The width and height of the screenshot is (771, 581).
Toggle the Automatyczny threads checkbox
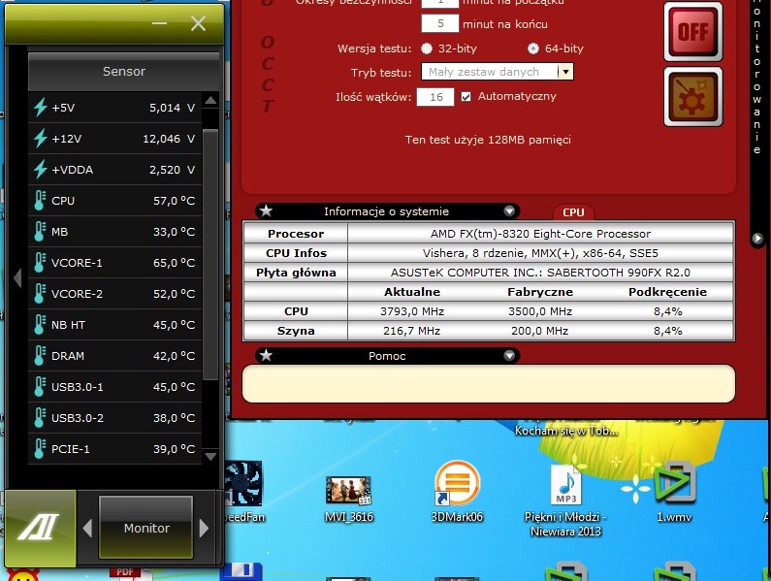(x=466, y=96)
